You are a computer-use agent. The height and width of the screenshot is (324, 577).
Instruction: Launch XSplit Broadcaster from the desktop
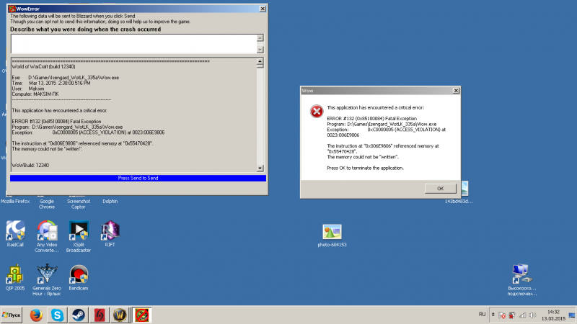pos(79,230)
